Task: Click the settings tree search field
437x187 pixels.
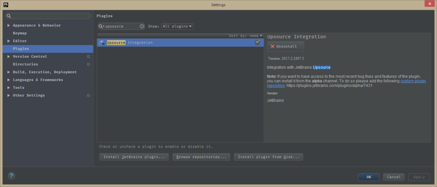Action: tap(48, 16)
